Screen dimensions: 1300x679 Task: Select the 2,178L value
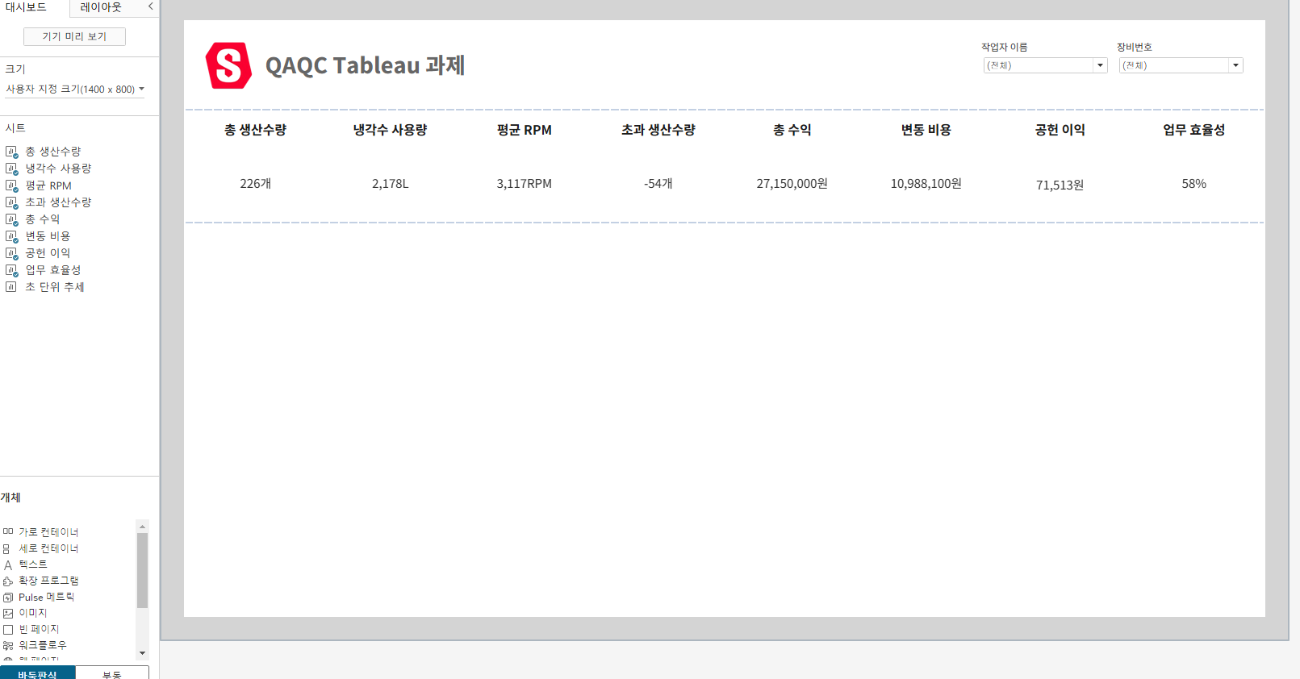pyautogui.click(x=390, y=184)
